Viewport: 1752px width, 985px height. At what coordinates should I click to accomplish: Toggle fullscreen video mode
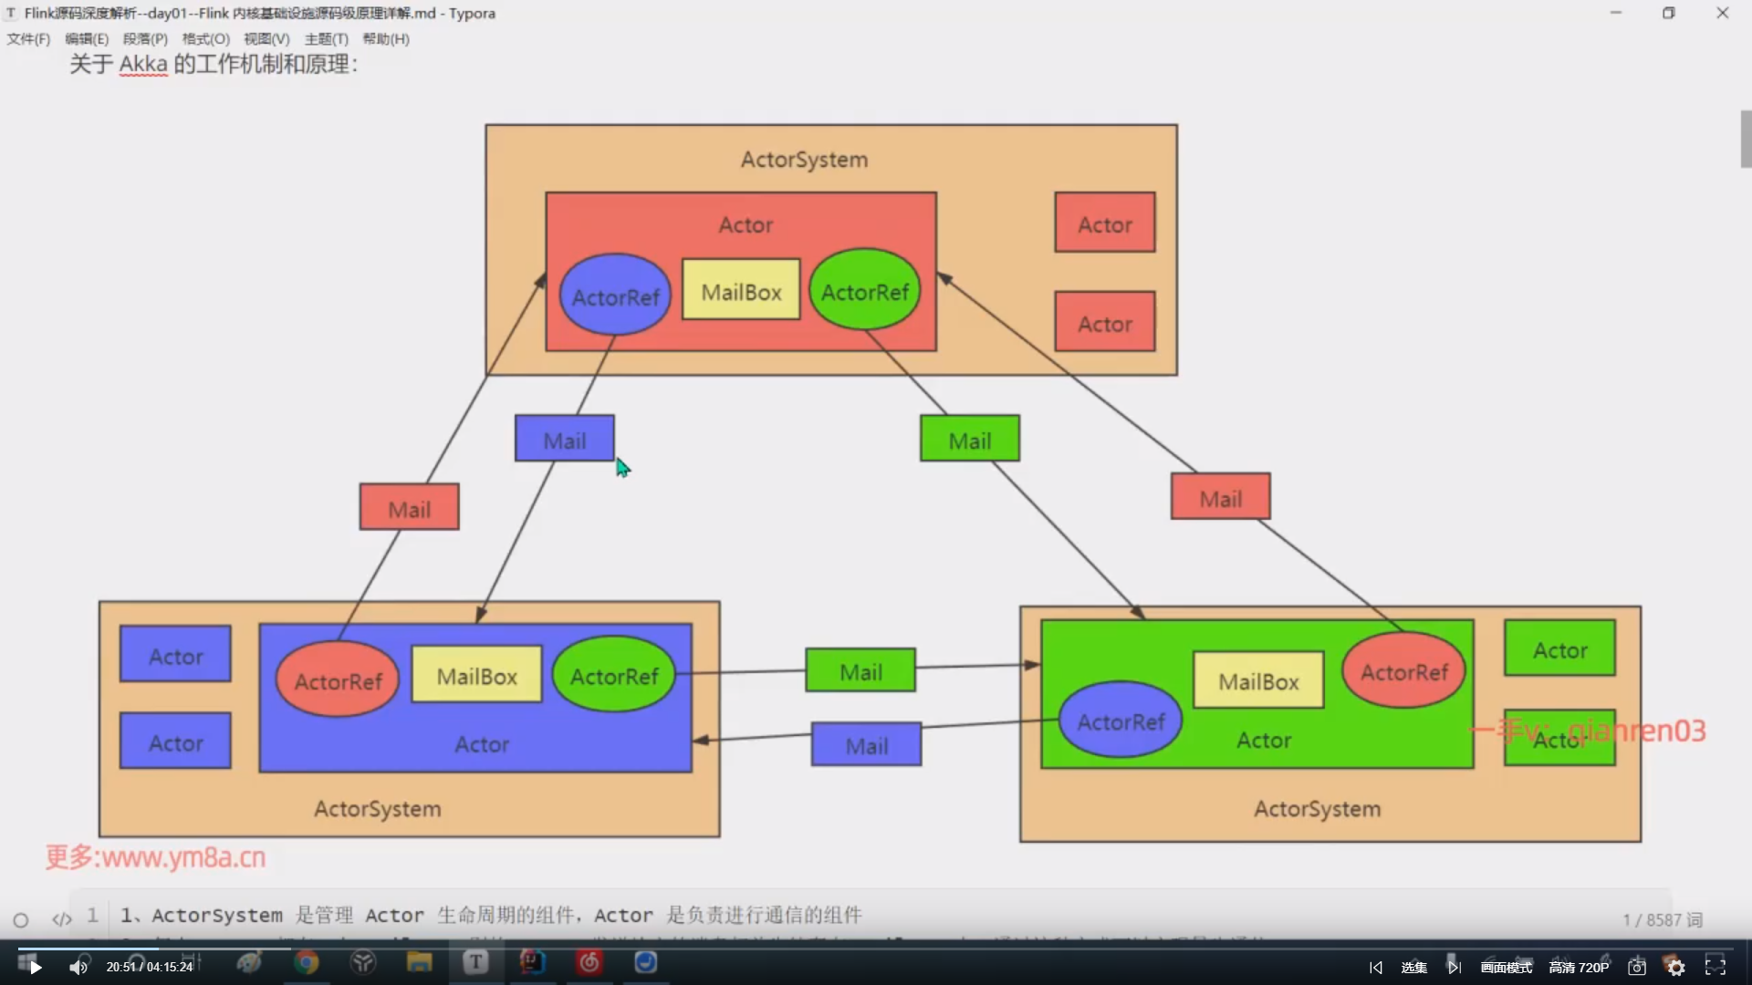1715,968
